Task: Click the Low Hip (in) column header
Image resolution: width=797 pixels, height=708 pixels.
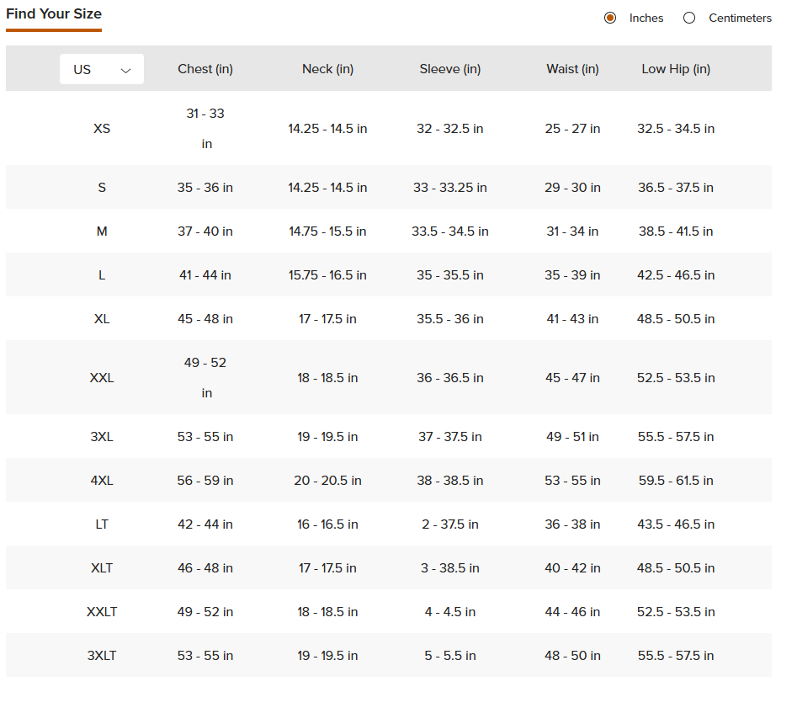Action: 676,69
